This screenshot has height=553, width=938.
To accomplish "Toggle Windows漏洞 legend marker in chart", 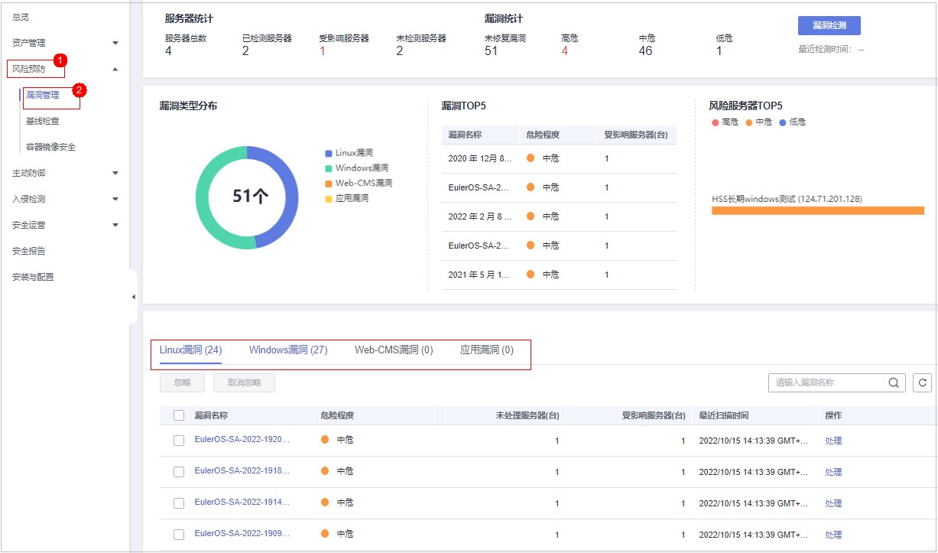I will click(x=329, y=168).
